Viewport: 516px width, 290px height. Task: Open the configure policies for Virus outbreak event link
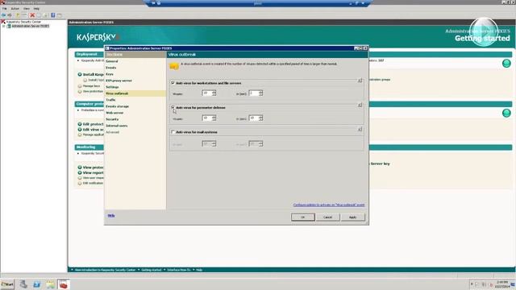pos(329,205)
